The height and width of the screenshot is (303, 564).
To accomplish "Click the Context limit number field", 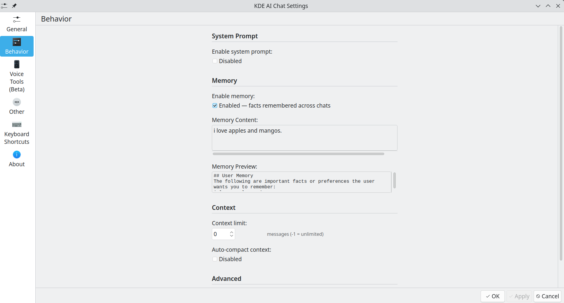I will pos(223,234).
